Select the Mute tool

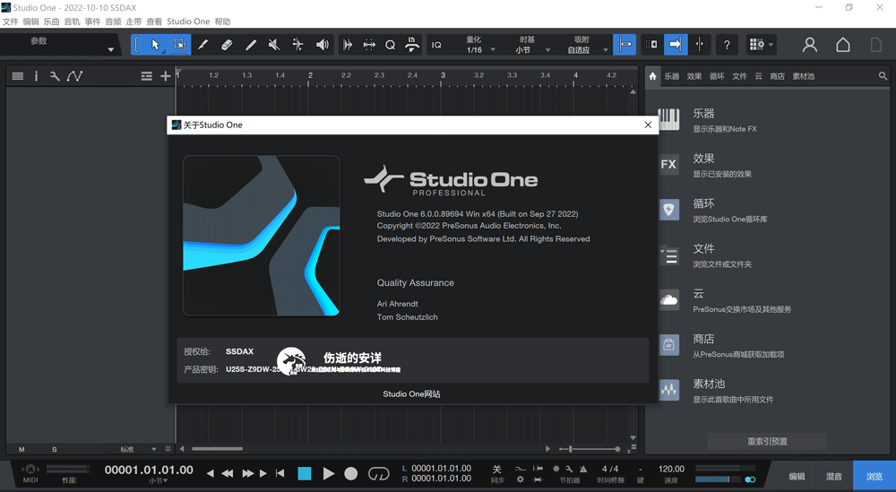tap(274, 45)
